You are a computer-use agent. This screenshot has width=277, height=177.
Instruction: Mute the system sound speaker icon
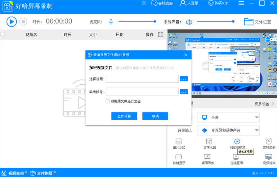pos(189,22)
